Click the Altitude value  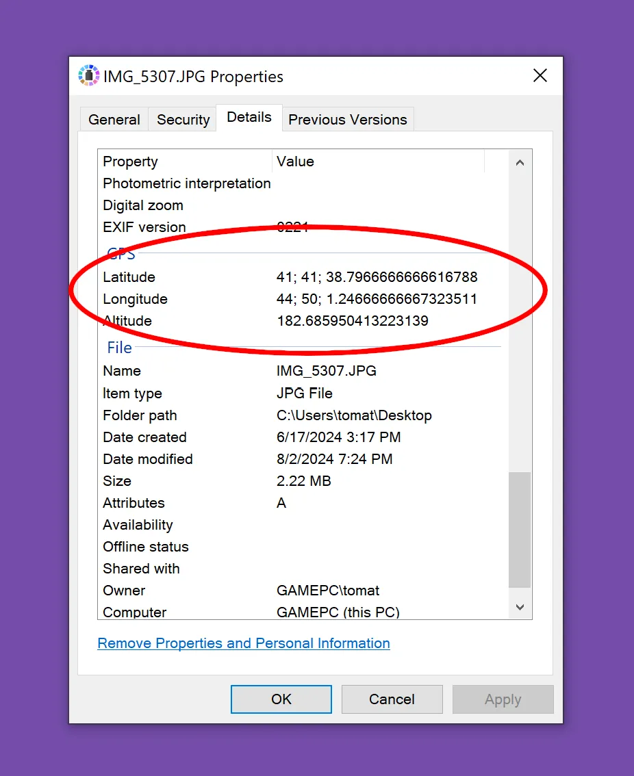click(352, 321)
